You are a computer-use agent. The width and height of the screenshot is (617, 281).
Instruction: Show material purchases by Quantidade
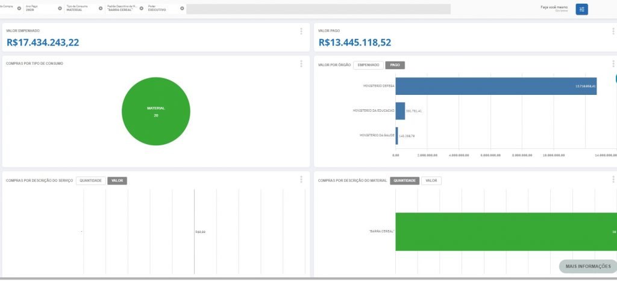404,181
